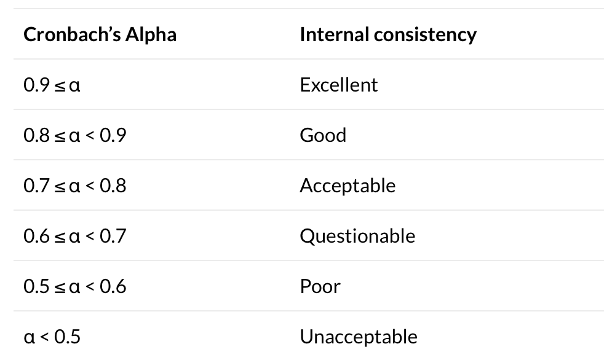Click the 0.8 upper bound in Acceptable row
This screenshot has height=360, width=604.
pyautogui.click(x=113, y=186)
